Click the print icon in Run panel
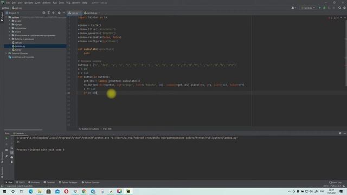The height and width of the screenshot is (195, 347). coord(12,157)
